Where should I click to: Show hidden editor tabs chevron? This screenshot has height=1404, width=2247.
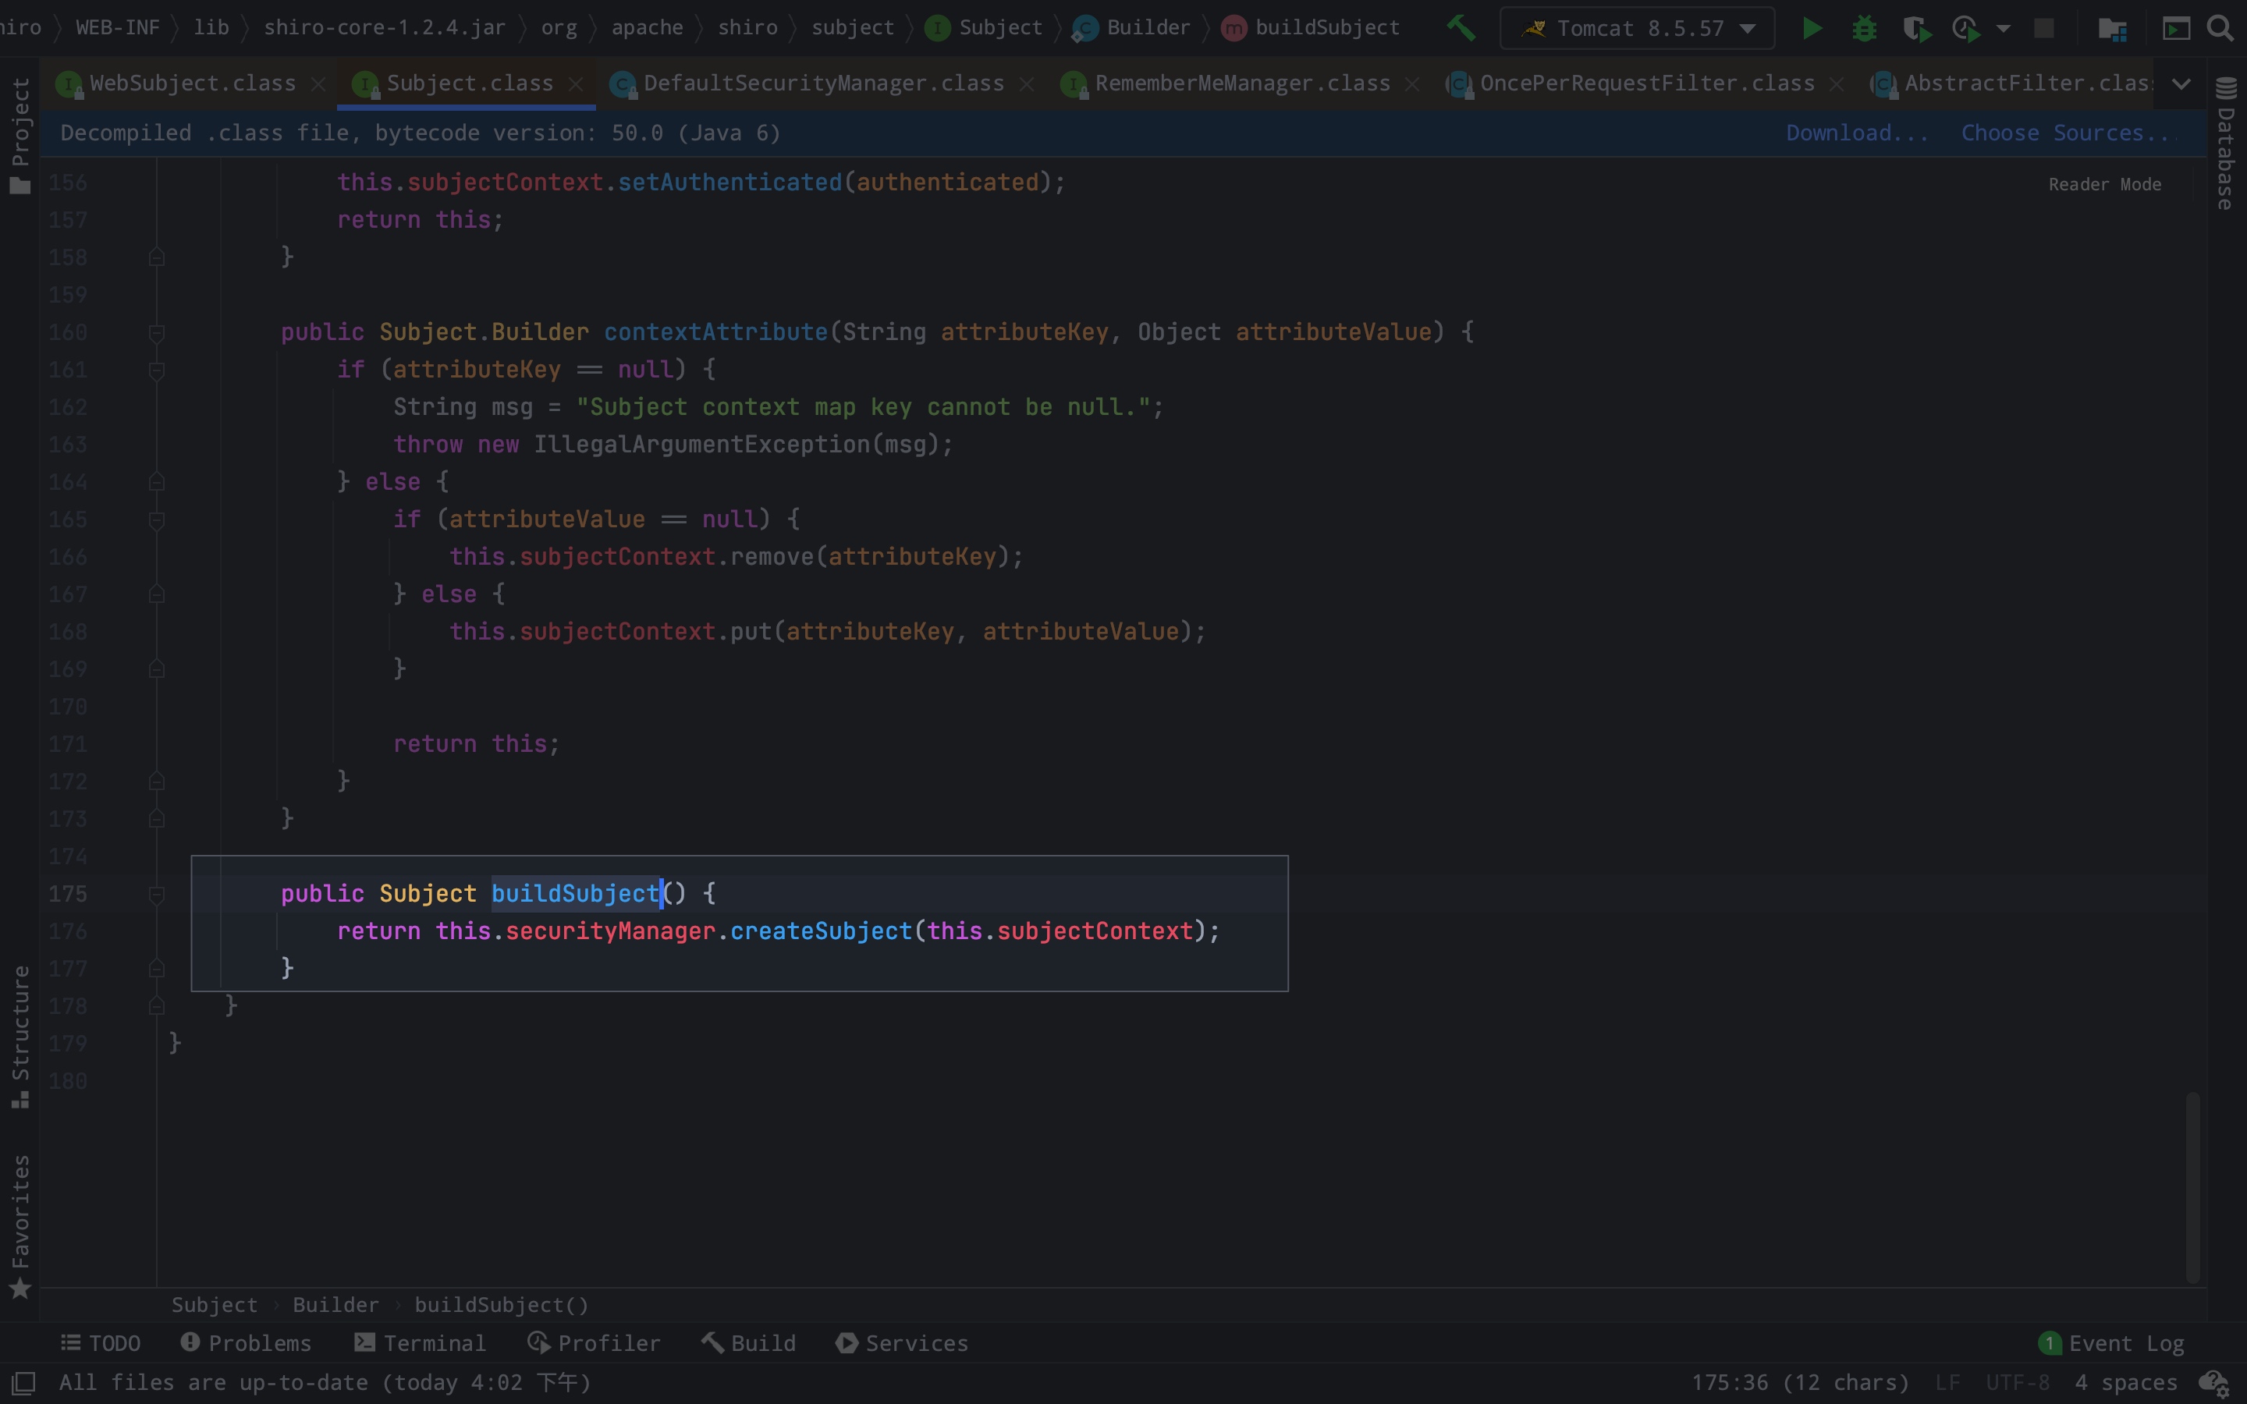(2181, 83)
